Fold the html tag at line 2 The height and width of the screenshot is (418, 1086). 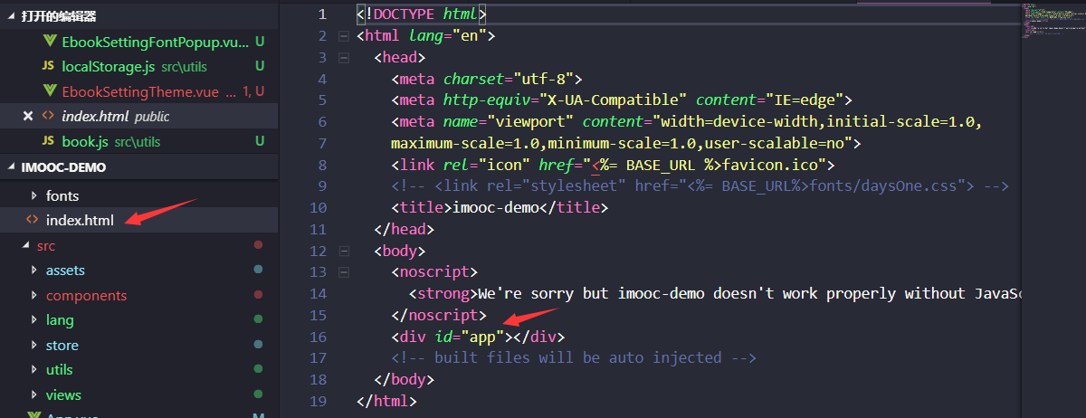[343, 36]
